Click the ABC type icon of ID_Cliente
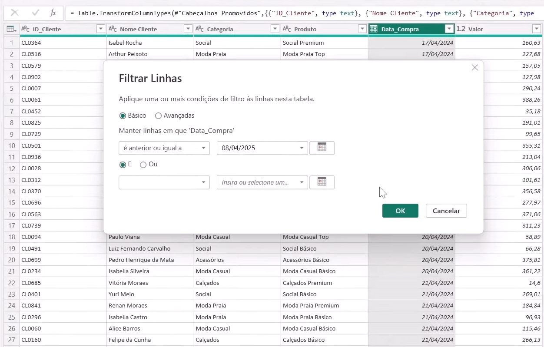Screen dimensions: 544x347 [x=26, y=29]
